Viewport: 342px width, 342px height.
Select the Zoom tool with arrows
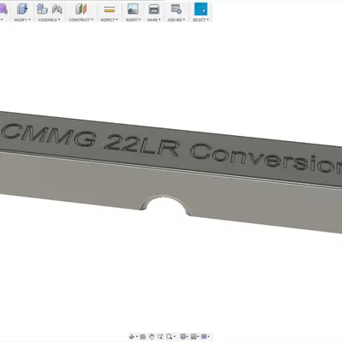tap(160, 337)
